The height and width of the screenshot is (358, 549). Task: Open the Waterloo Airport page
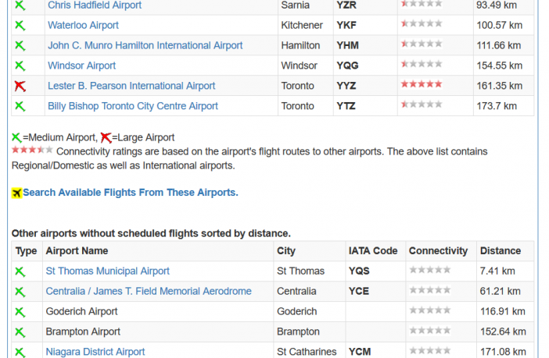coord(83,25)
